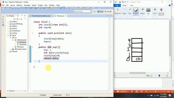Click Edit with Paint 3D icon
This screenshot has height=98, width=174.
(x=161, y=10)
